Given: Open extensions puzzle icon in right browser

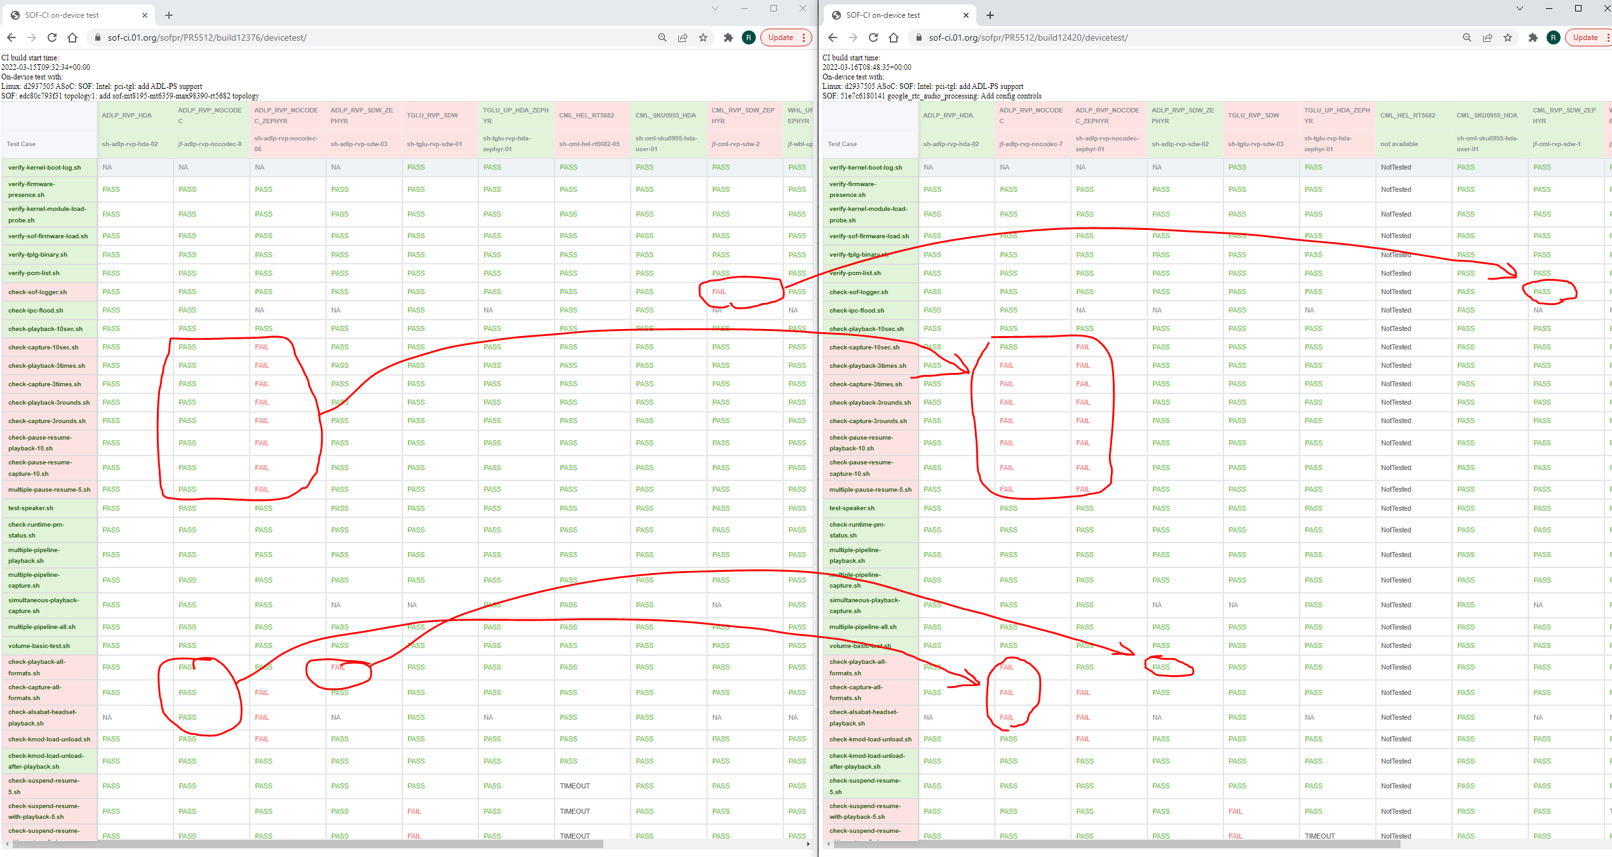Looking at the screenshot, I should tap(1533, 37).
